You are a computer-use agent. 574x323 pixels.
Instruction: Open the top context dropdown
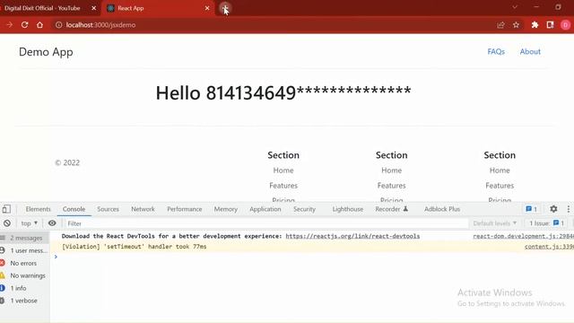(x=29, y=223)
